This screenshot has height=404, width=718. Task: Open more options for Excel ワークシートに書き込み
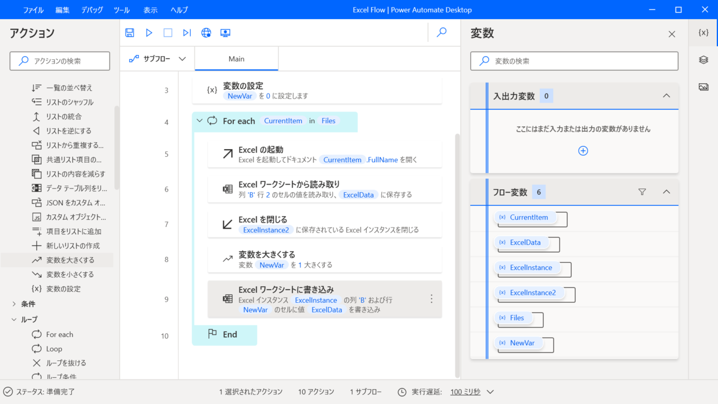431,299
